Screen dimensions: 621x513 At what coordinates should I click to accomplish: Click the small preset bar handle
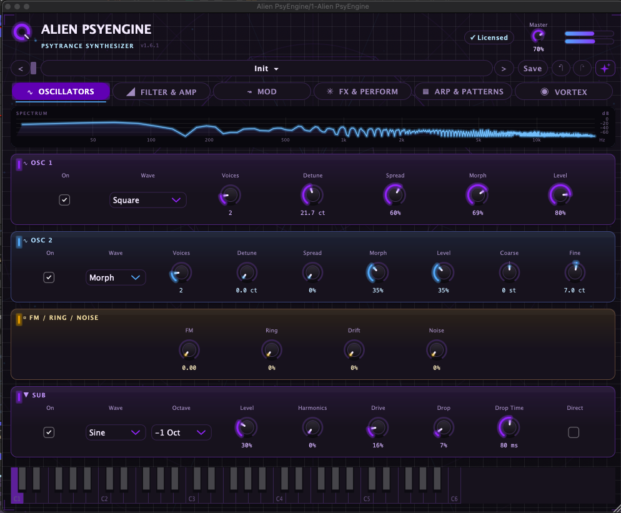[34, 68]
